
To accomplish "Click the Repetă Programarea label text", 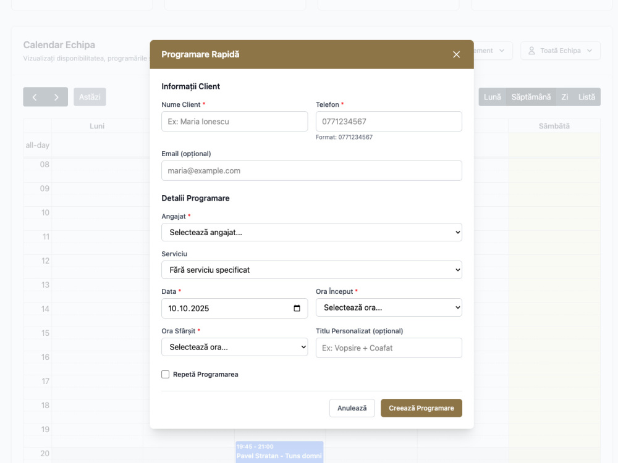I will coord(205,375).
